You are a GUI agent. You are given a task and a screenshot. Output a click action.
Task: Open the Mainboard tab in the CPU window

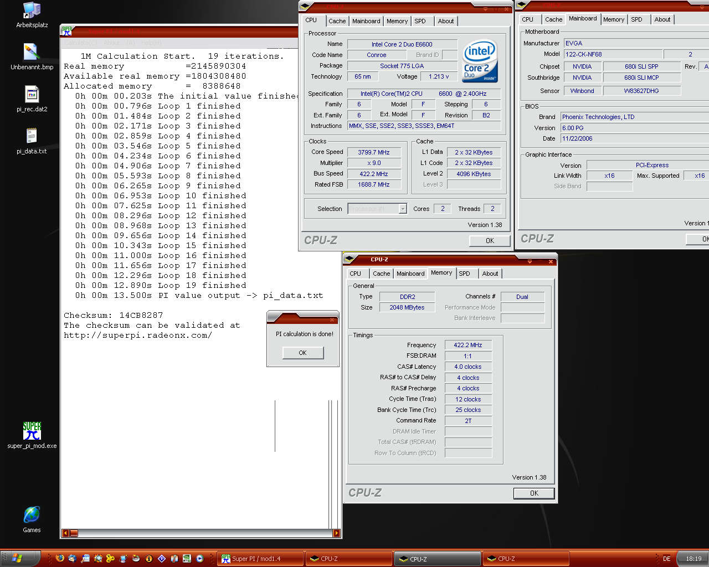(366, 21)
